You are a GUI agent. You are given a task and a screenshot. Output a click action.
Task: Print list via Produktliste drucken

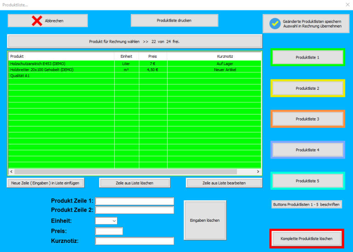[174, 21]
